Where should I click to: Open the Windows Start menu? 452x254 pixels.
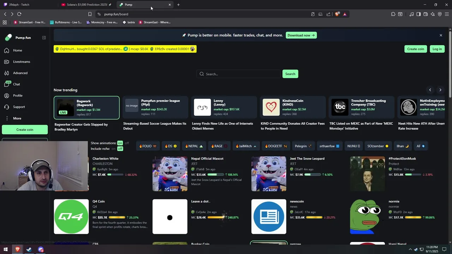pos(6,249)
